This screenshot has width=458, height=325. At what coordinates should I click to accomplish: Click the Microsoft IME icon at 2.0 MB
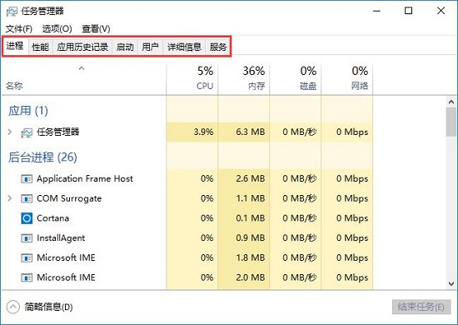pos(27,277)
